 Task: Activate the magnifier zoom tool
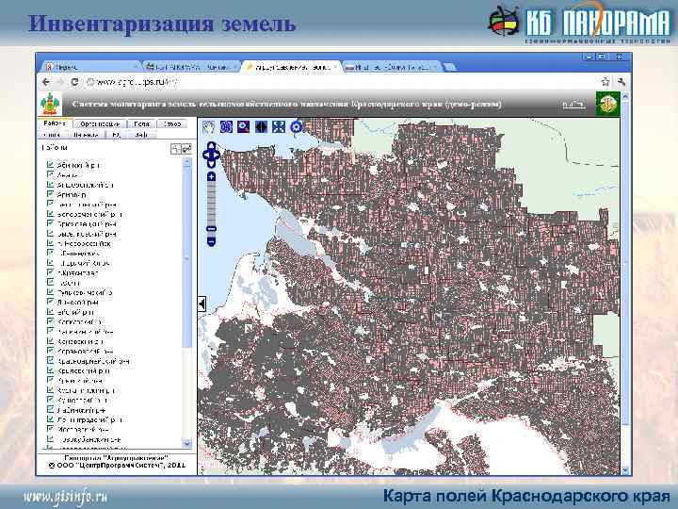pos(244,127)
